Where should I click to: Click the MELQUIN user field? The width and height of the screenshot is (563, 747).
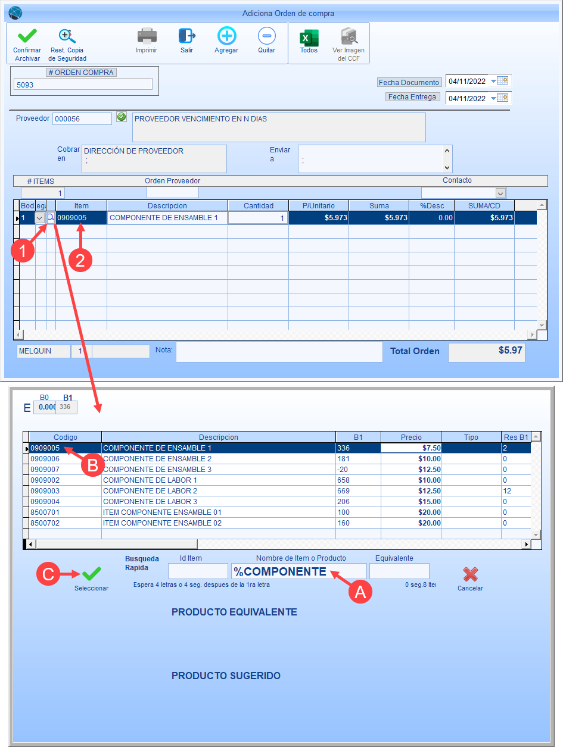(43, 351)
